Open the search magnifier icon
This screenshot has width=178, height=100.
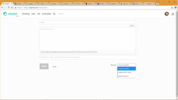tap(54, 14)
